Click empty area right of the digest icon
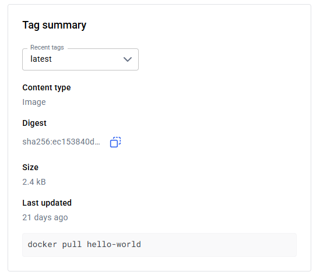 pyautogui.click(x=204, y=142)
